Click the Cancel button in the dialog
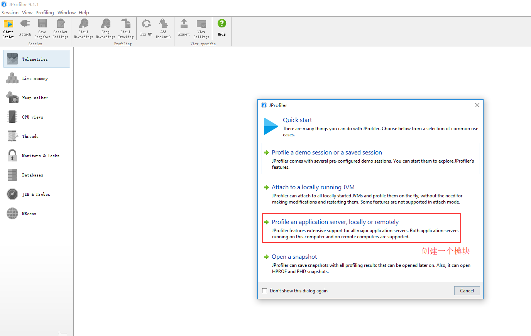This screenshot has height=336, width=531. point(467,291)
